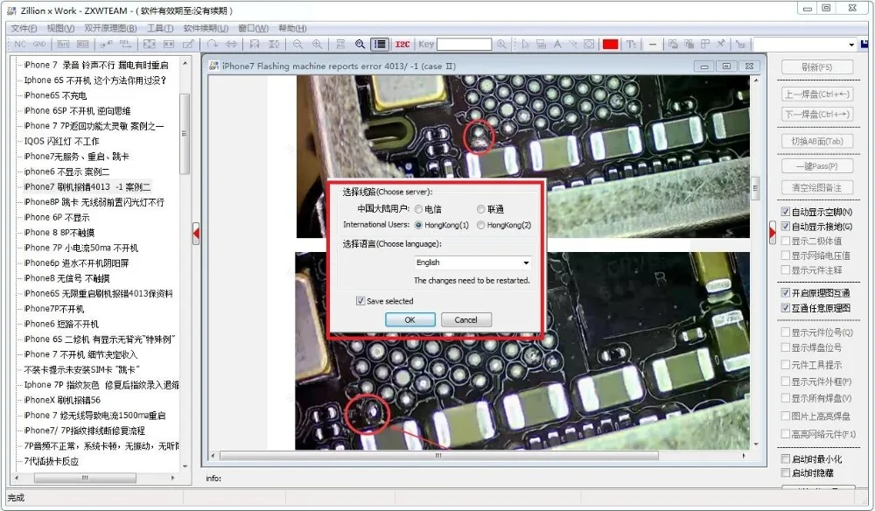Click the GND toolbar icon
The height and width of the screenshot is (511, 875).
coord(39,44)
